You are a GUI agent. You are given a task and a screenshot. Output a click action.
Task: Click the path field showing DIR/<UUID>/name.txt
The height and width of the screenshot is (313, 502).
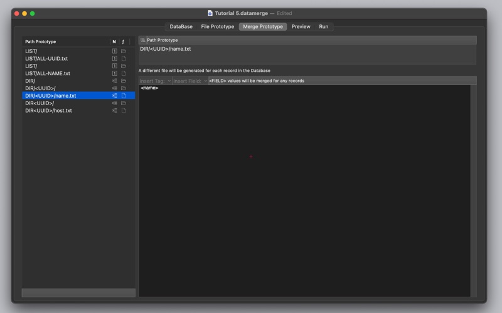[x=307, y=54]
